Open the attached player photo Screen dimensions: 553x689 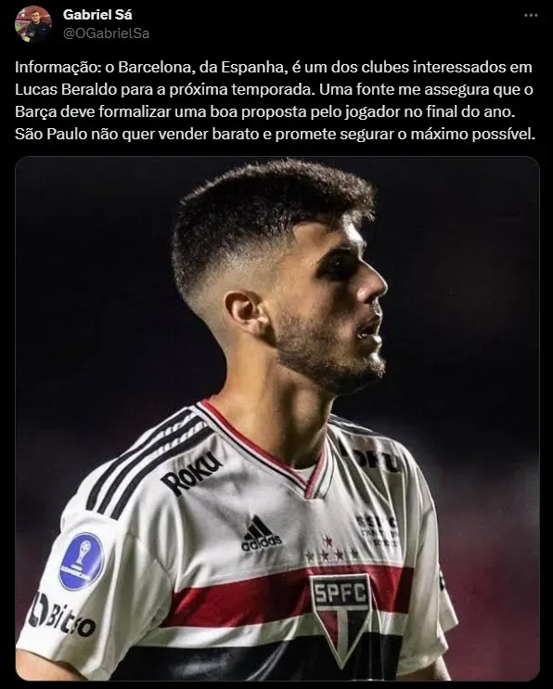click(x=277, y=419)
